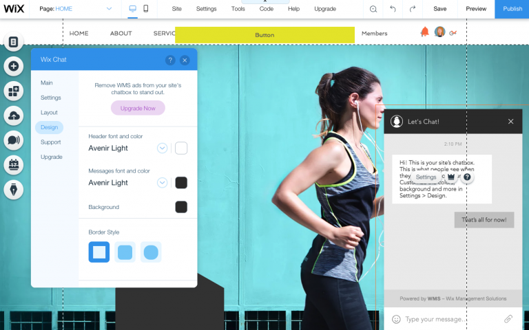The image size is (529, 330).
Task: Switch to Support tab in Wix Chat
Action: pos(50,142)
